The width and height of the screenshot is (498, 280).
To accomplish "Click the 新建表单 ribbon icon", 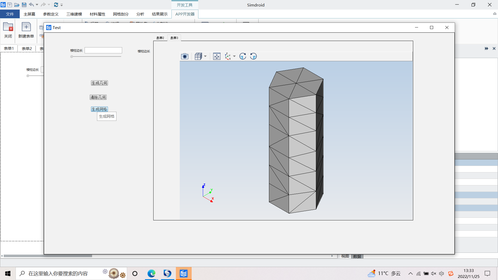I will (x=26, y=30).
